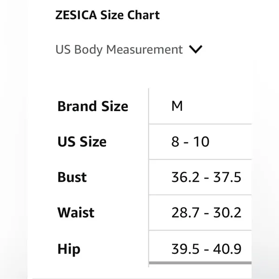Click the 28.7 - 30.2 waist value
The width and height of the screenshot is (279, 279).
pyautogui.click(x=206, y=213)
